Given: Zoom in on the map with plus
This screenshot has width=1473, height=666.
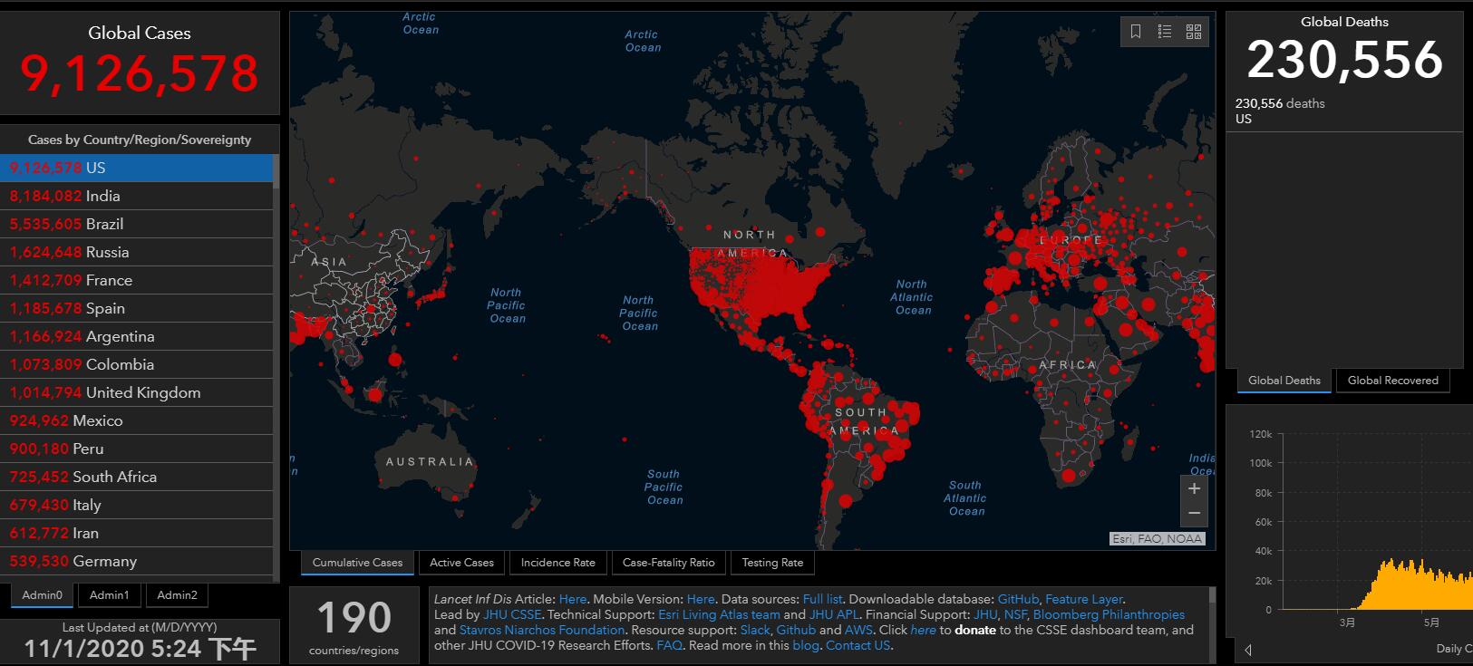Looking at the screenshot, I should click(x=1194, y=489).
